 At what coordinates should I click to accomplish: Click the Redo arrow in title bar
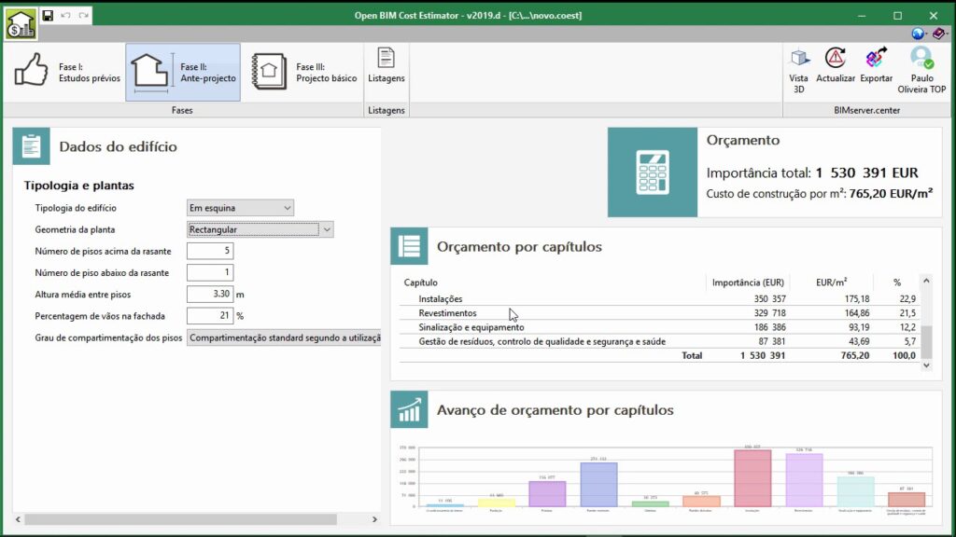coord(84,15)
